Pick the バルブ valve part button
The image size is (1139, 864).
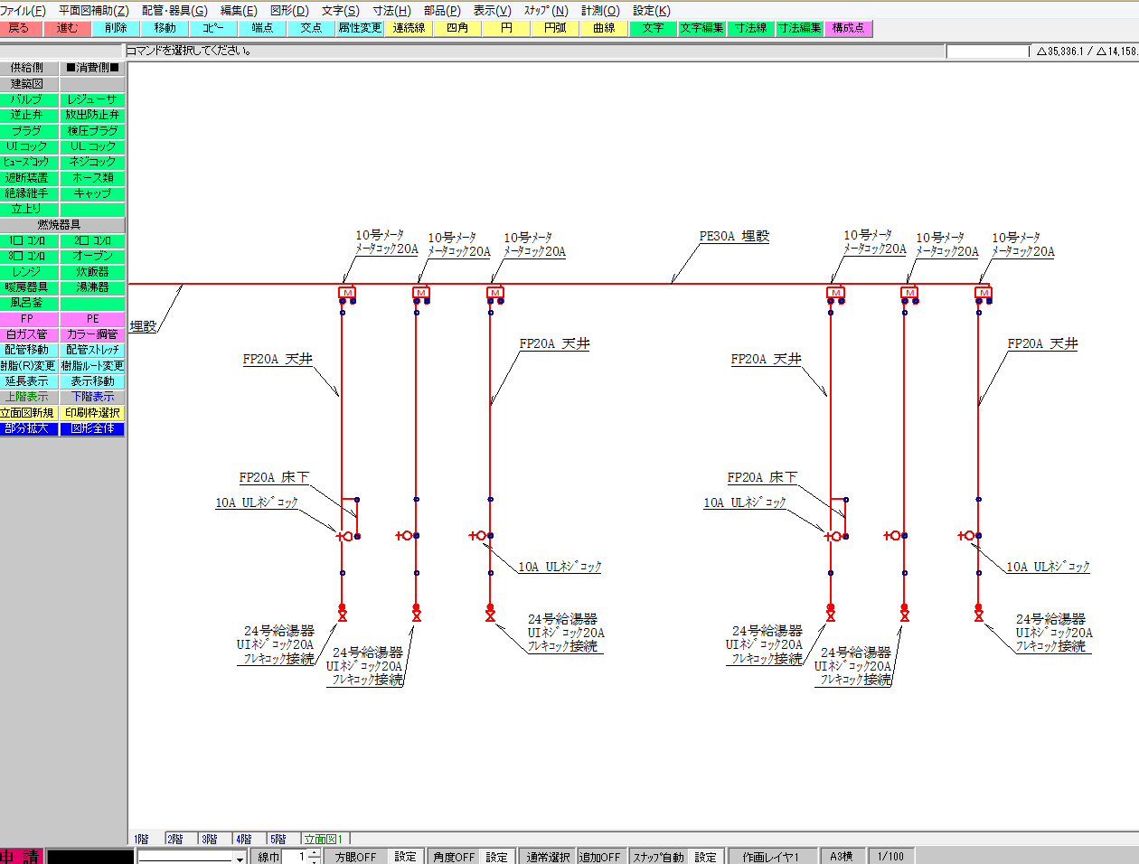[27, 99]
